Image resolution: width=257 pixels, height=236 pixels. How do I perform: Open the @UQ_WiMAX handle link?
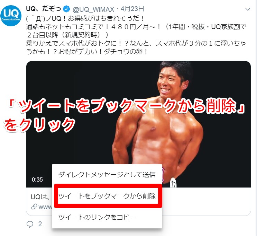click(x=93, y=9)
